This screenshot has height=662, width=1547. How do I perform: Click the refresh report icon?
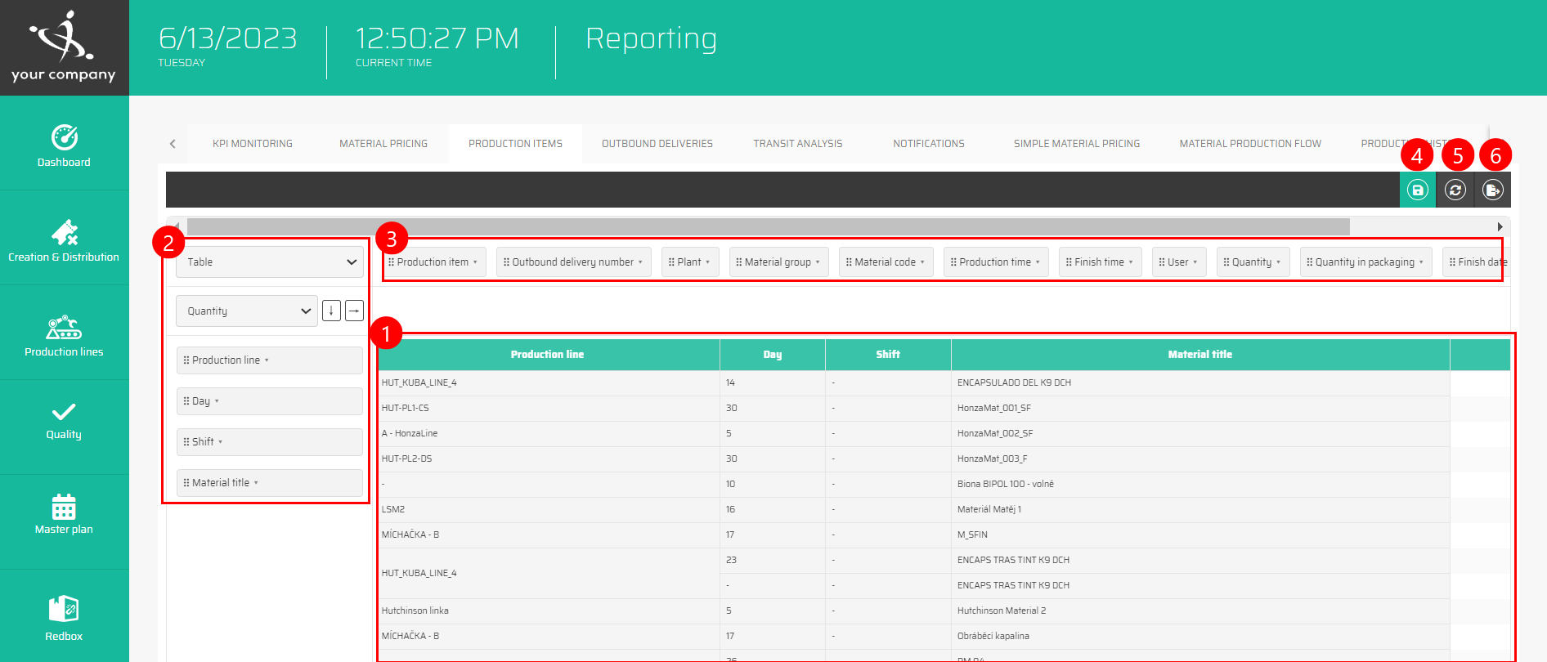(1455, 190)
